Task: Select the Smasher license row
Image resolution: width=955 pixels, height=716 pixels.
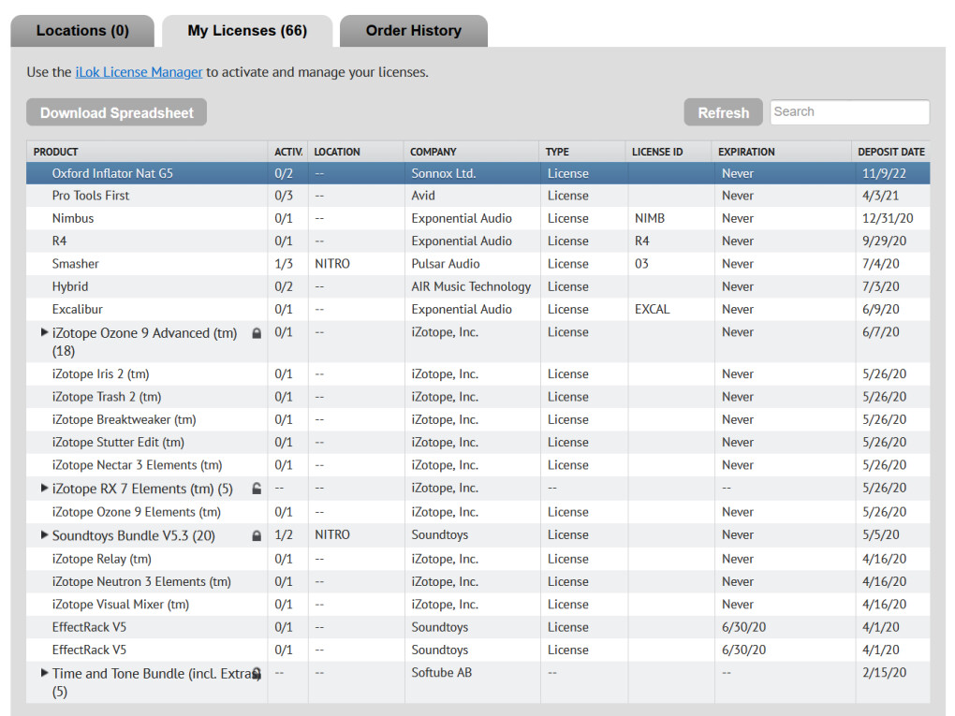Action: (x=478, y=264)
